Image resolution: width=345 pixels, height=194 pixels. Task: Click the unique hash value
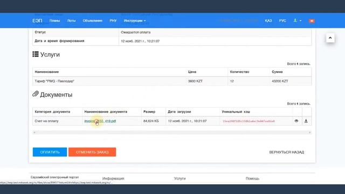coord(249,121)
